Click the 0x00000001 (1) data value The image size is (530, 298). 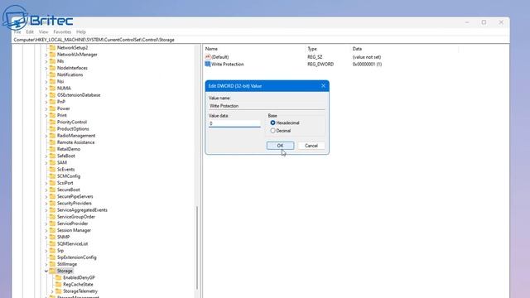point(367,64)
